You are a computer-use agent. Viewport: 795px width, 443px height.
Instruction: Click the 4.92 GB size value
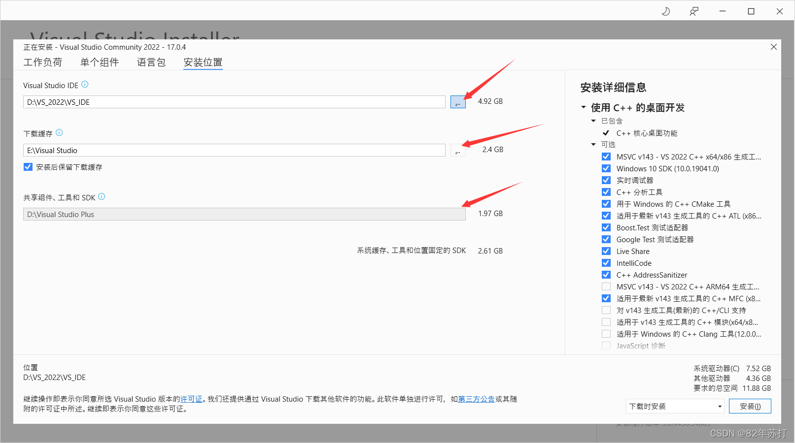pos(490,101)
